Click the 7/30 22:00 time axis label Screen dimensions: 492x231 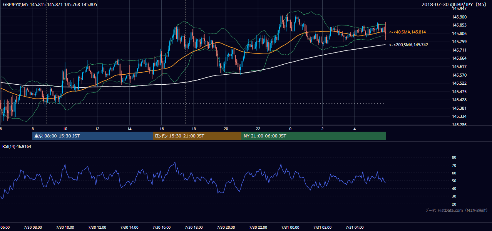pyautogui.click(x=258, y=227)
